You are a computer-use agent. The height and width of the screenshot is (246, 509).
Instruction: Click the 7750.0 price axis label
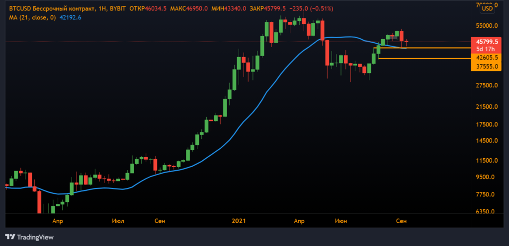[x=485, y=194]
